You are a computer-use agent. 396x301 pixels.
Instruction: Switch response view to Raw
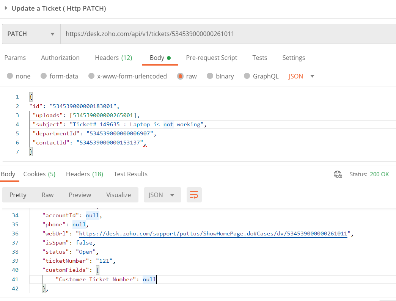coord(47,195)
